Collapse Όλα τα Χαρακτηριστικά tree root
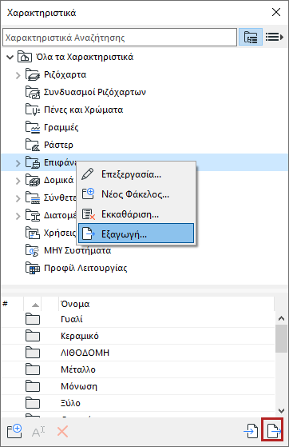The height and width of the screenshot is (447, 289). [10, 58]
